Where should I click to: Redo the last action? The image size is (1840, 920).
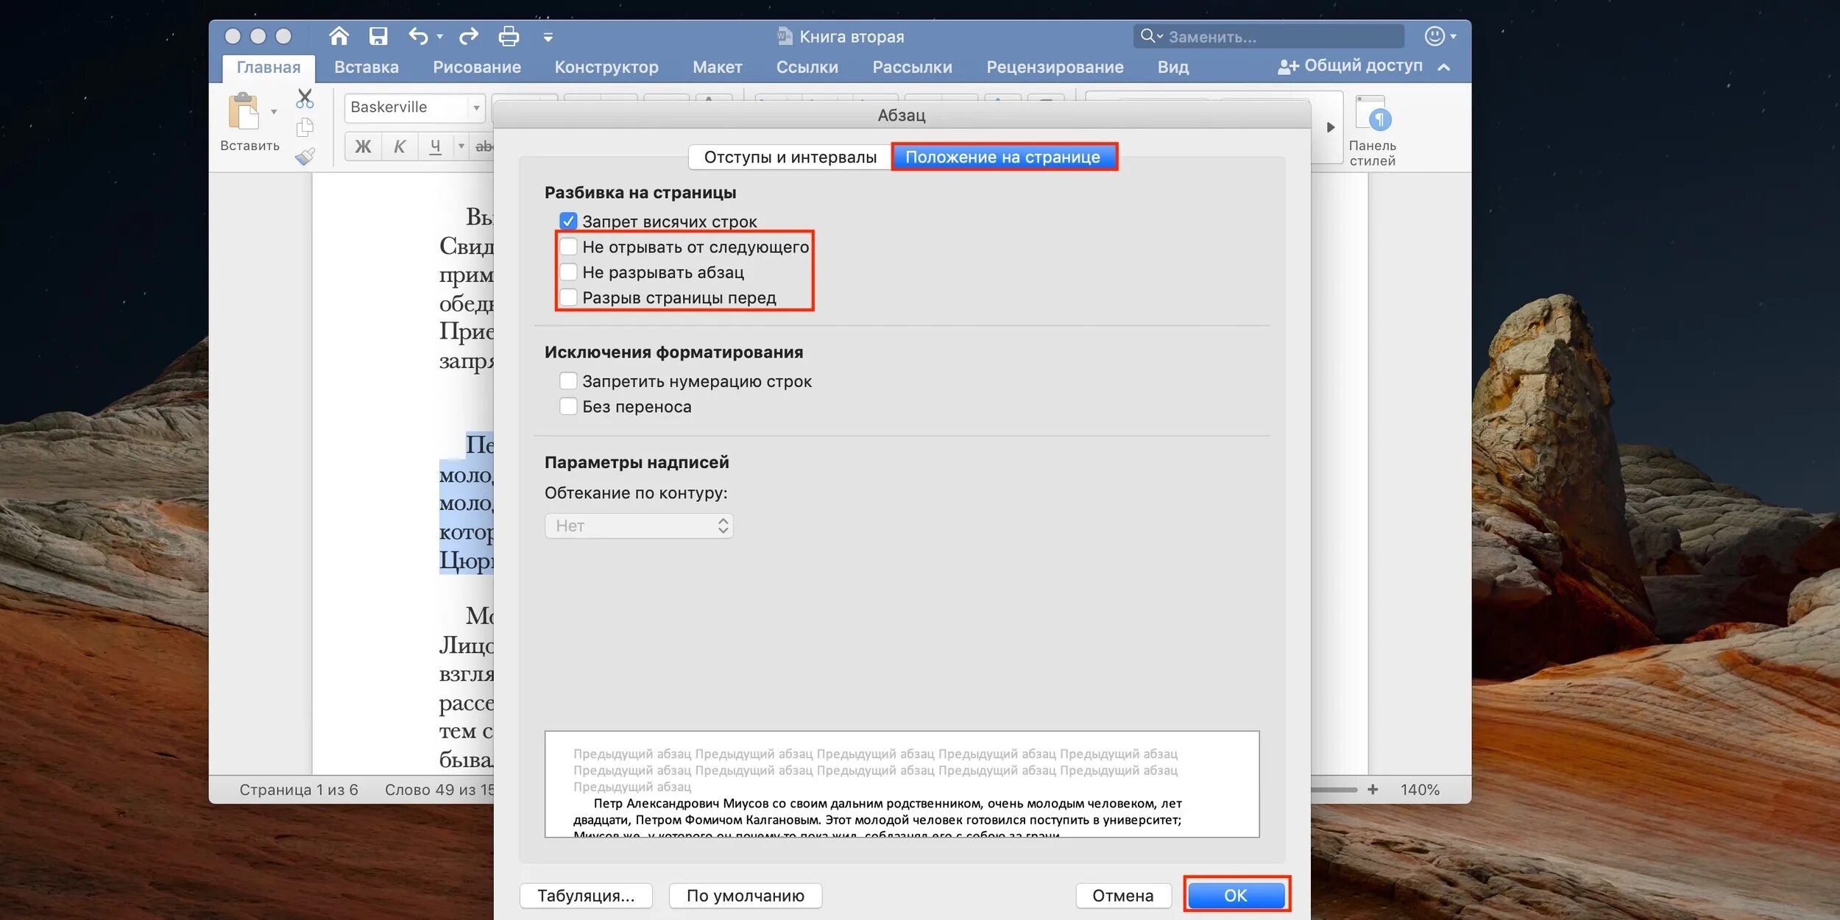pyautogui.click(x=469, y=35)
